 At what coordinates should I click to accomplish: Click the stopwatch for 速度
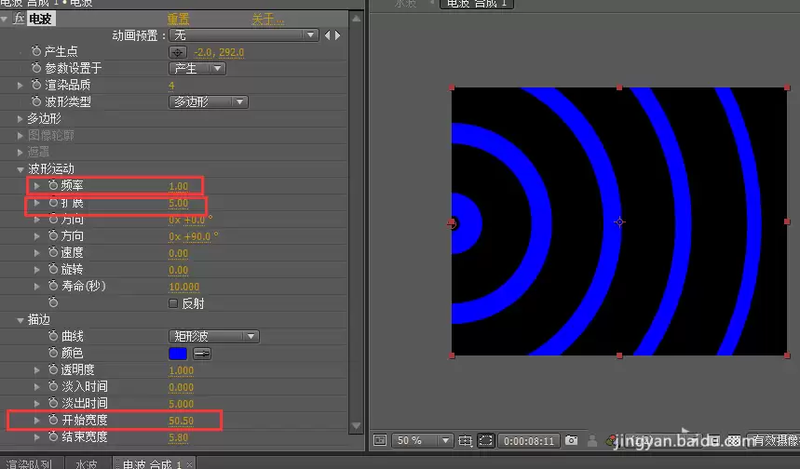point(53,252)
